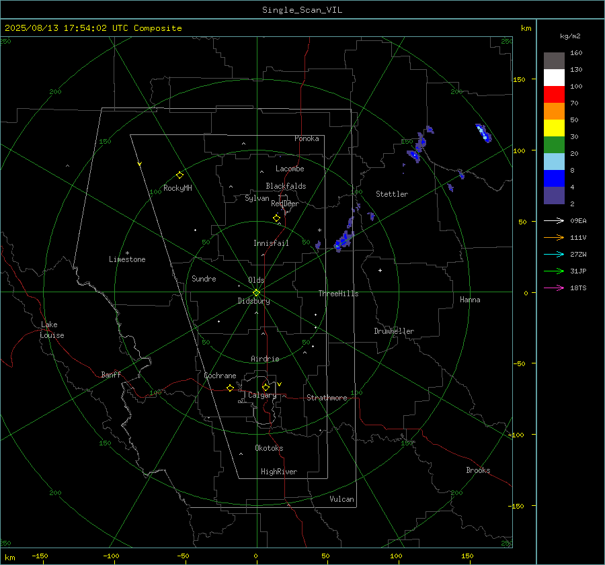Click the Okotoks town label
Viewport: 605px width, 565px height.
[x=269, y=448]
